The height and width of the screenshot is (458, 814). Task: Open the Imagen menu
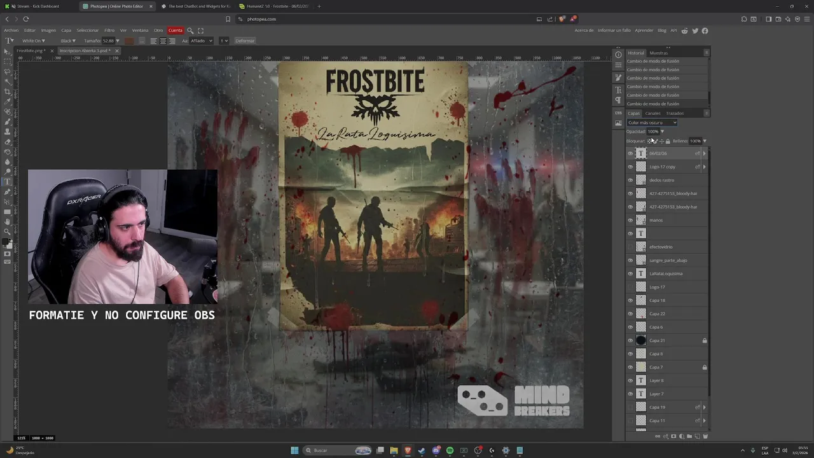point(48,30)
